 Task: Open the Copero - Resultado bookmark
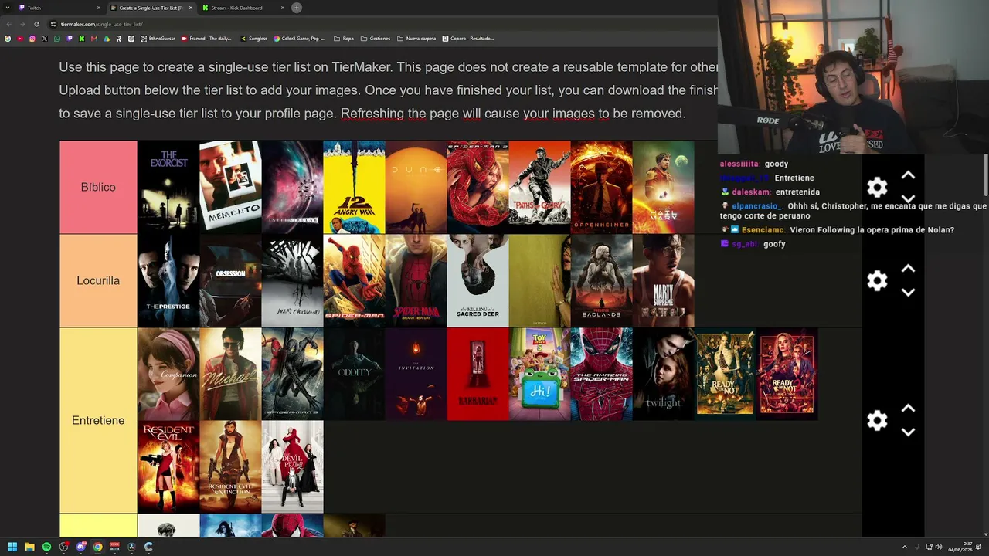[x=468, y=39]
